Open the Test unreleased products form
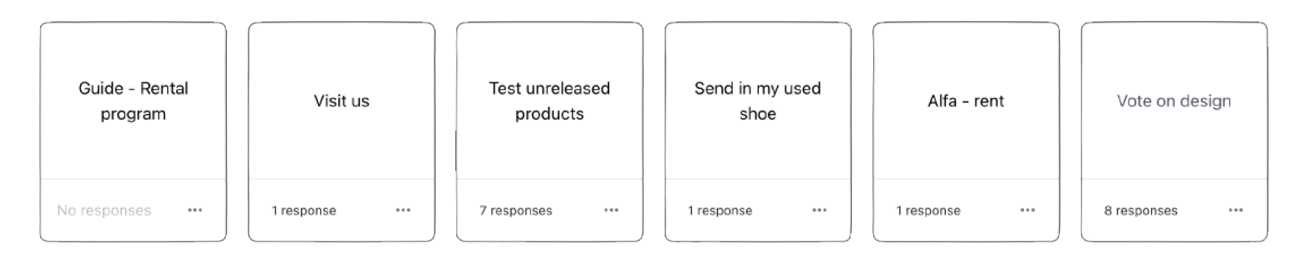The height and width of the screenshot is (266, 1290). pos(550,101)
